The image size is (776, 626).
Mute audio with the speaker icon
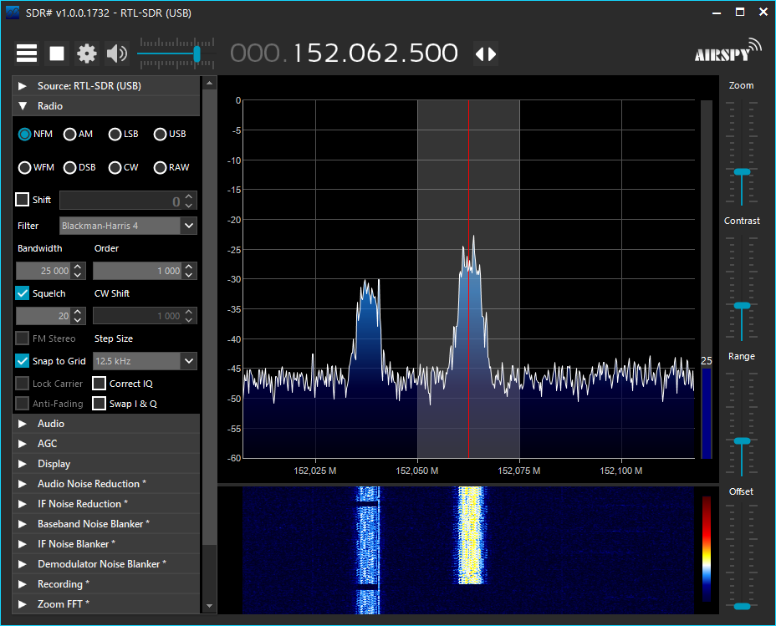(x=117, y=53)
